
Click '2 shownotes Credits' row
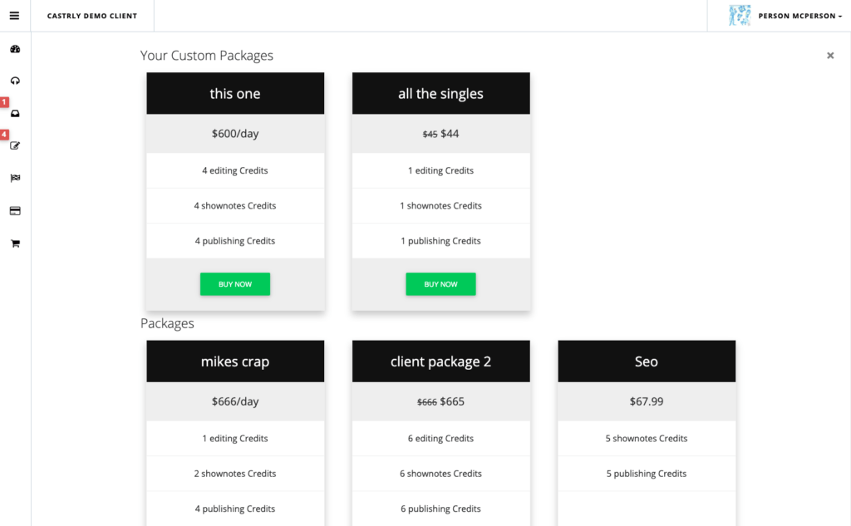coord(235,474)
